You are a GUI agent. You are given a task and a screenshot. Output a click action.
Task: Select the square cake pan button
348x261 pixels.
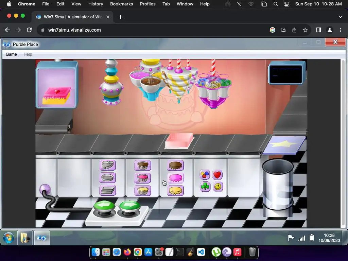click(108, 190)
